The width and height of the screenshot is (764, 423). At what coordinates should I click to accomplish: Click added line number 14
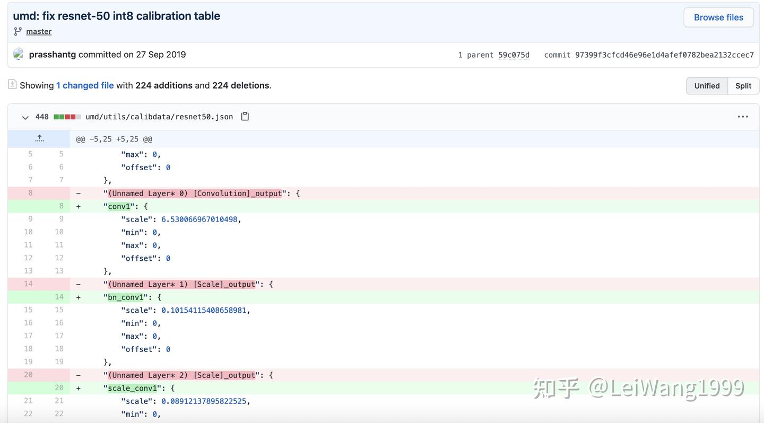pos(59,297)
